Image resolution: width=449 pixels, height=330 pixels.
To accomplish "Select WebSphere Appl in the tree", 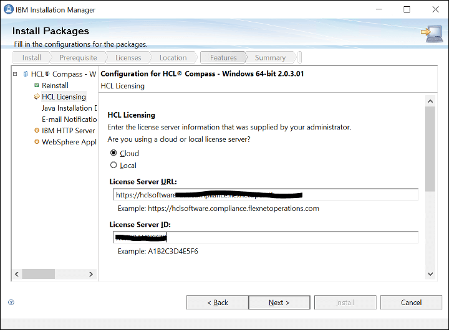I will 69,142.
